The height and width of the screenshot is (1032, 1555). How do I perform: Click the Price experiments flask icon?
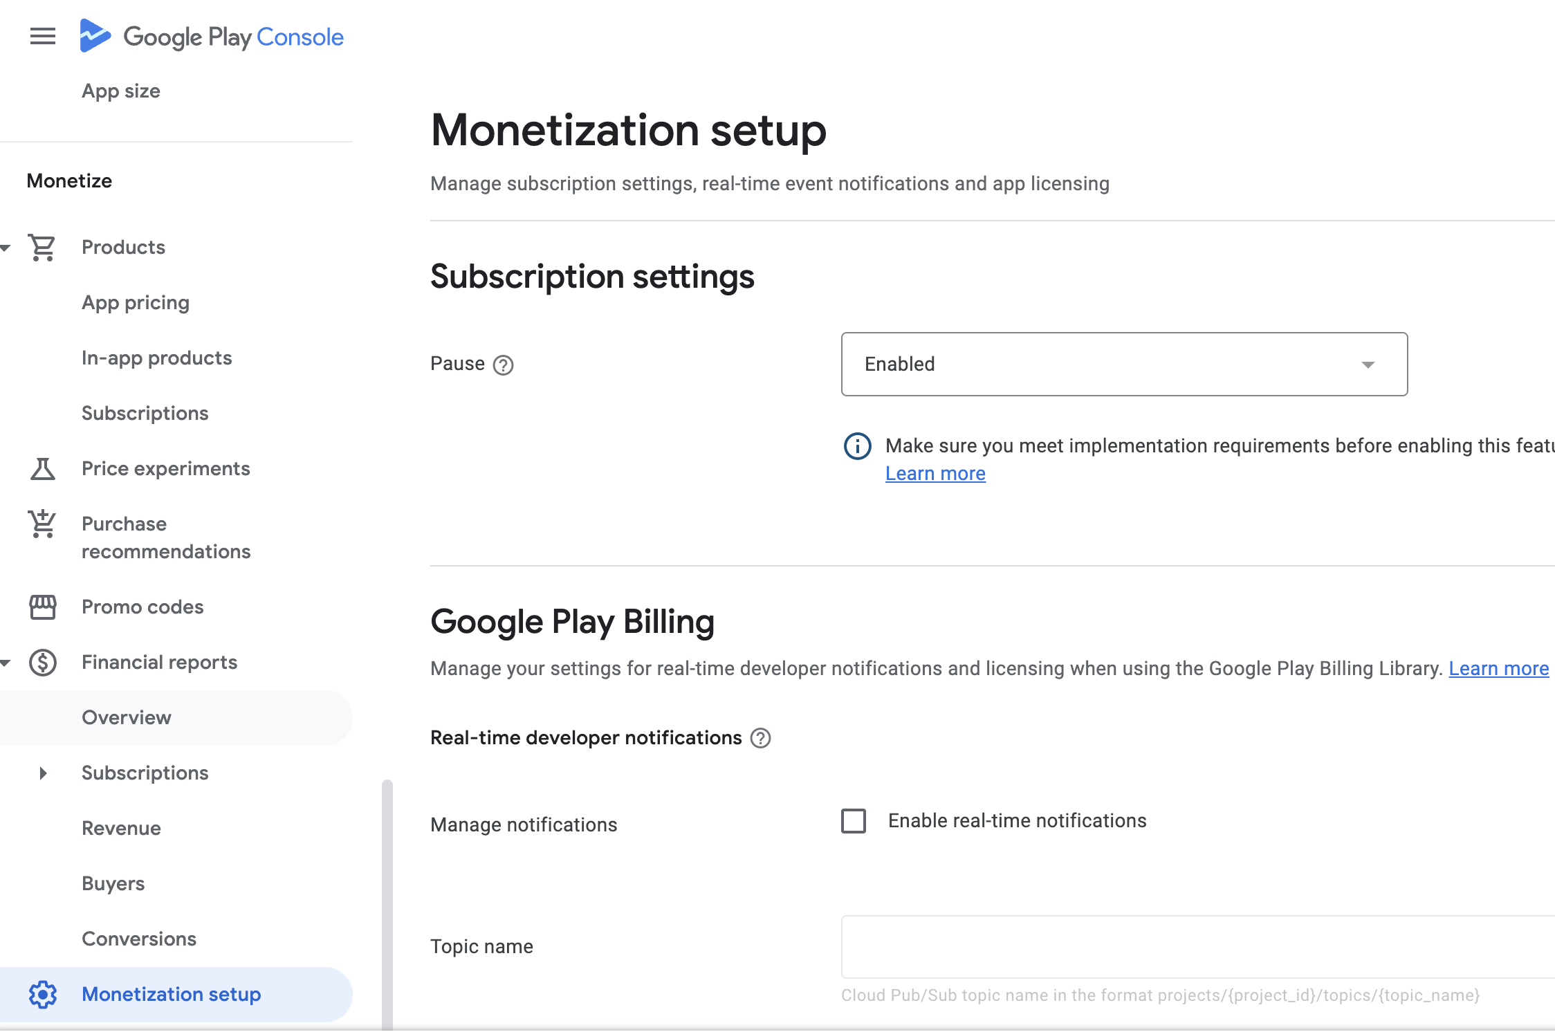coord(42,469)
